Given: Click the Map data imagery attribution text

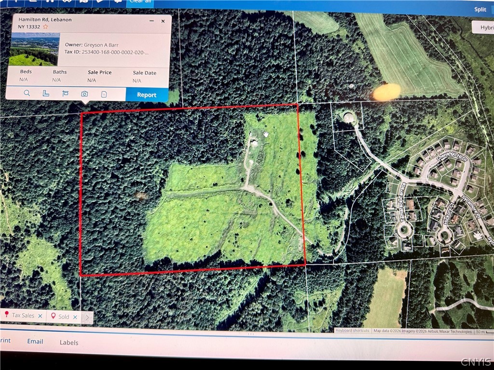Looking at the screenshot, I should pos(423,331).
